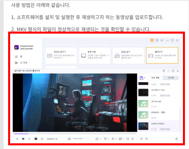Viewport: 189px width, 149px height.
Task: Select the 오디오.mp3 playlist item
Action: point(159,104)
